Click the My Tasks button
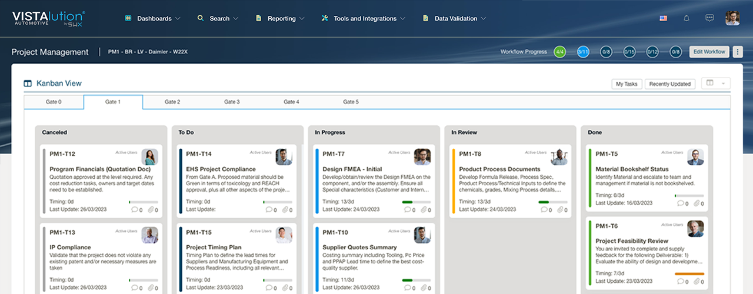Screen dimensions: 753x294 (627, 84)
